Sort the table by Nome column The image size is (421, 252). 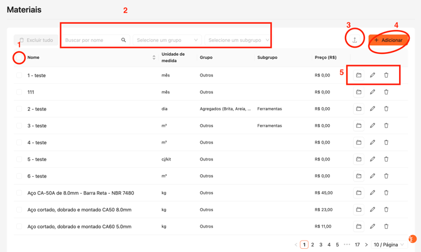154,58
